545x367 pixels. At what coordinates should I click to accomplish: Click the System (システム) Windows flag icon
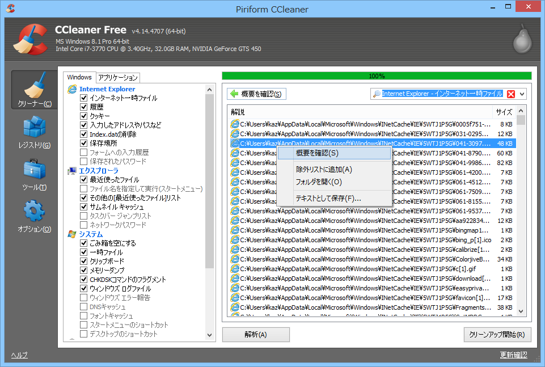[x=72, y=234]
